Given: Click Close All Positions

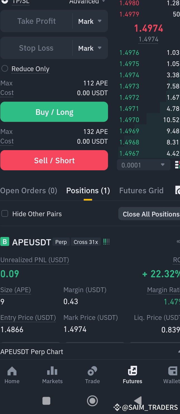Looking at the screenshot, I should [x=152, y=214].
